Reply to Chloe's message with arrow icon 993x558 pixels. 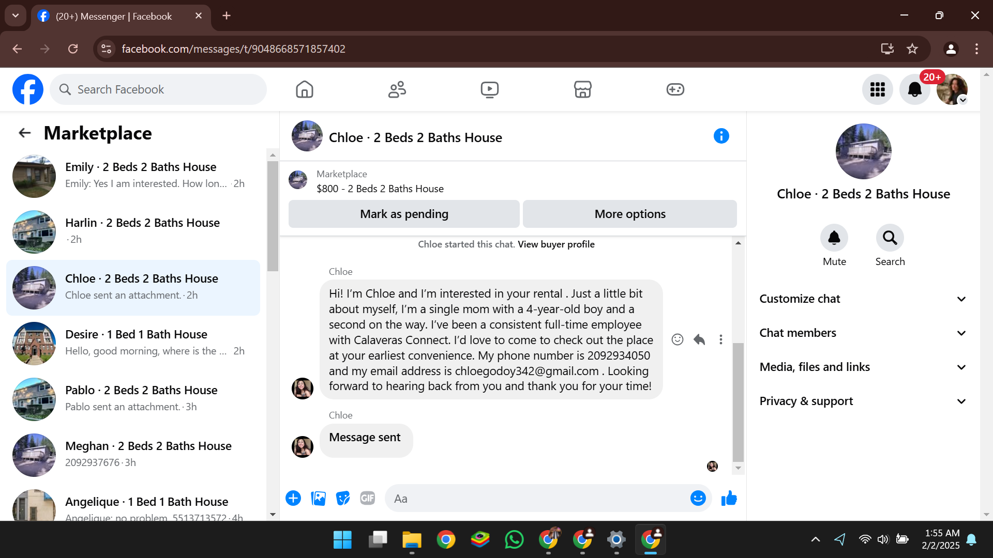click(699, 339)
